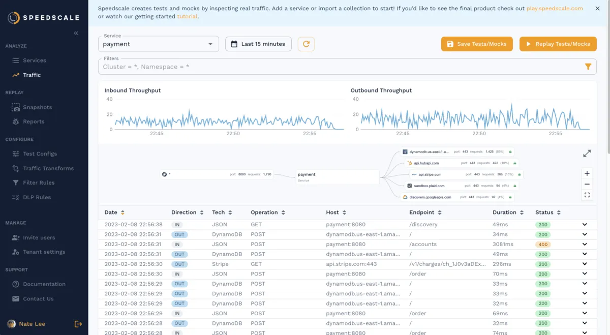Open the Last 15 minutes time picker
The width and height of the screenshot is (610, 335).
pyautogui.click(x=258, y=44)
